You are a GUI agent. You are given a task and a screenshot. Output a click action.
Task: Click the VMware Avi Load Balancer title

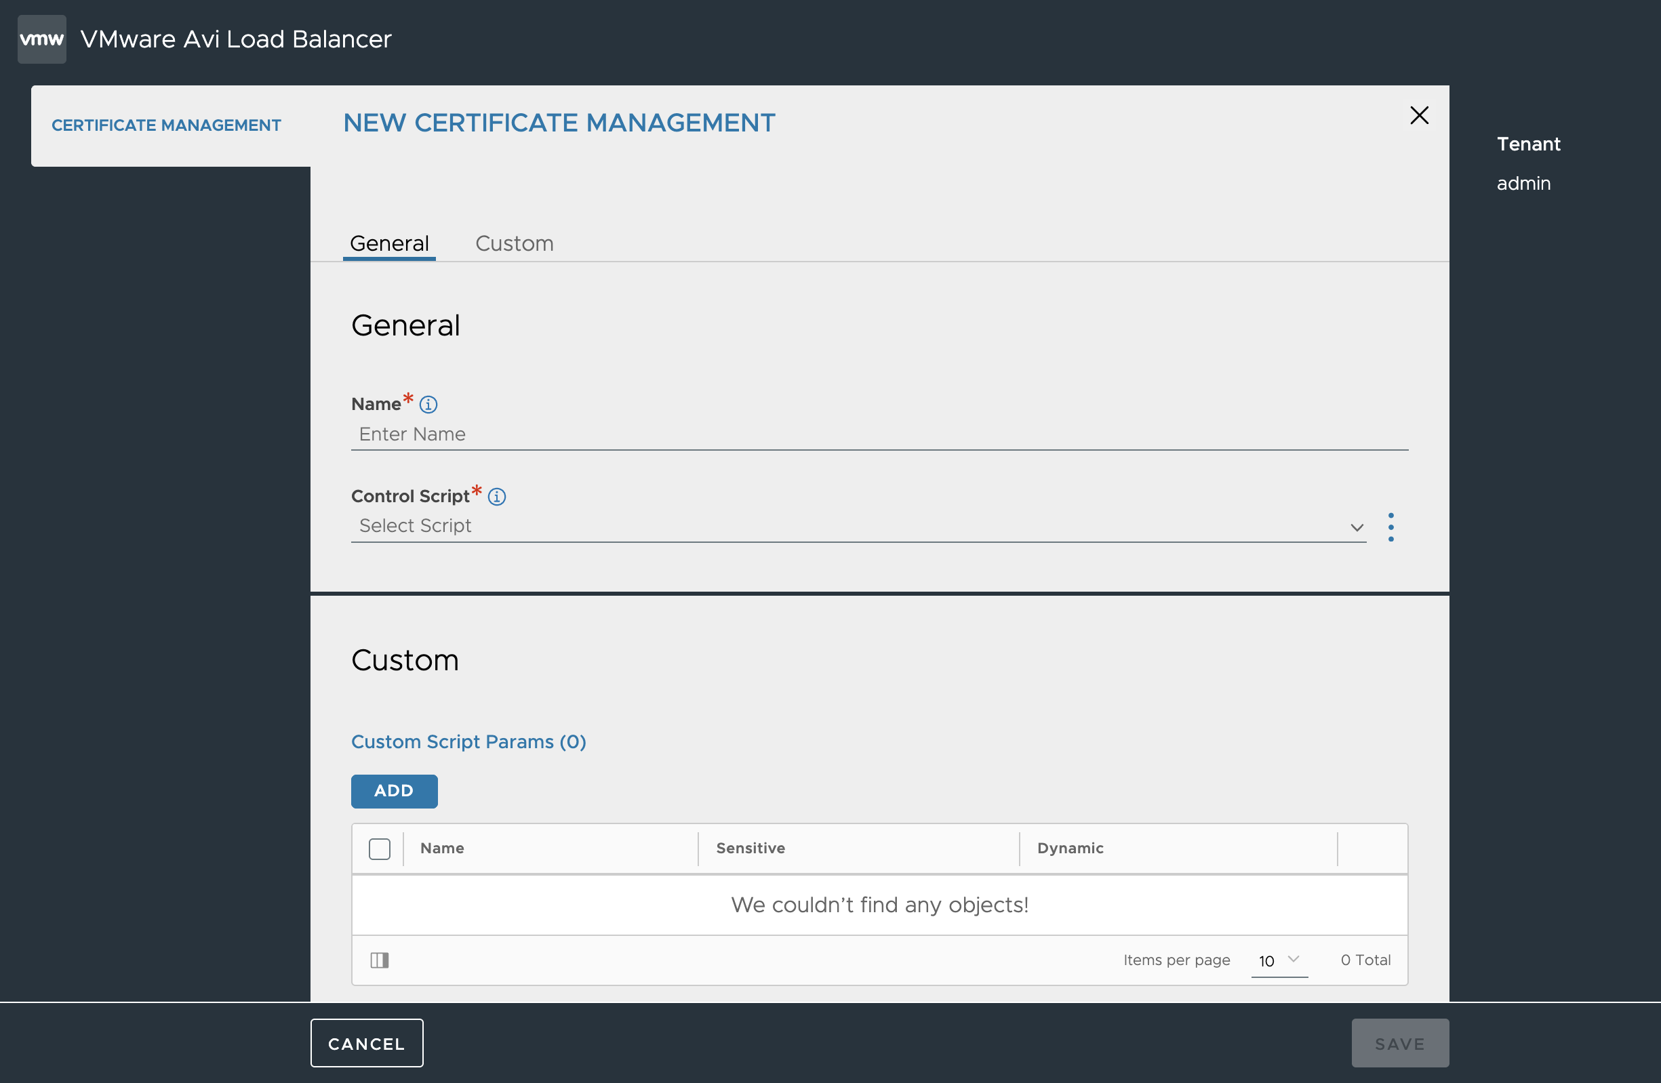[x=236, y=39]
